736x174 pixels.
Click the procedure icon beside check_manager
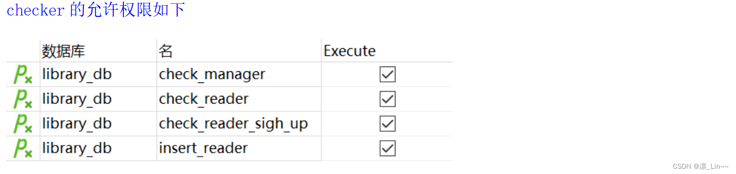point(23,75)
